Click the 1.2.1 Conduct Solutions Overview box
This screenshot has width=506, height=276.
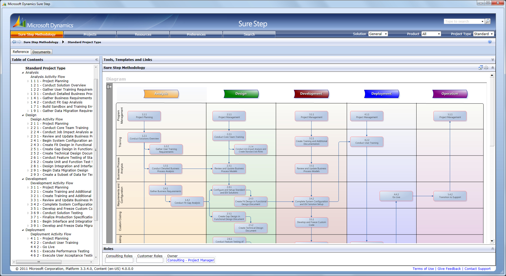(x=144, y=137)
